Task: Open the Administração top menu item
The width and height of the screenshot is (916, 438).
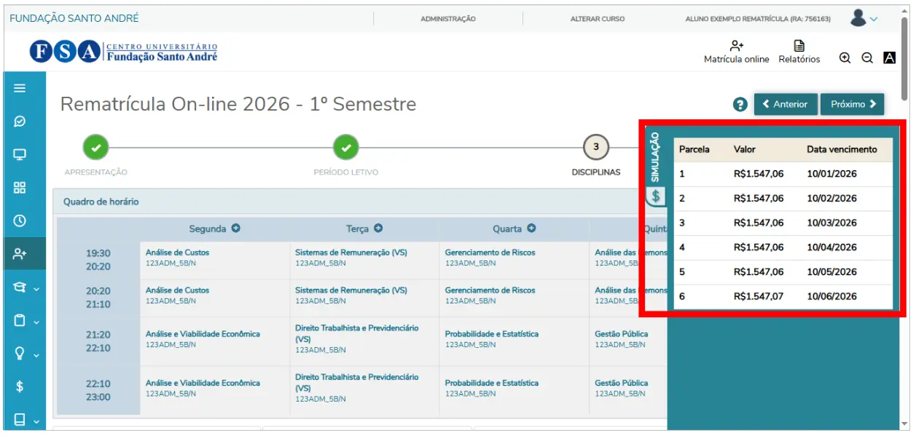Action: tap(448, 19)
